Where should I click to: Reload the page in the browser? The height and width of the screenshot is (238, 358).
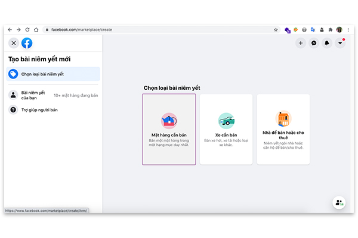pyautogui.click(x=27, y=29)
